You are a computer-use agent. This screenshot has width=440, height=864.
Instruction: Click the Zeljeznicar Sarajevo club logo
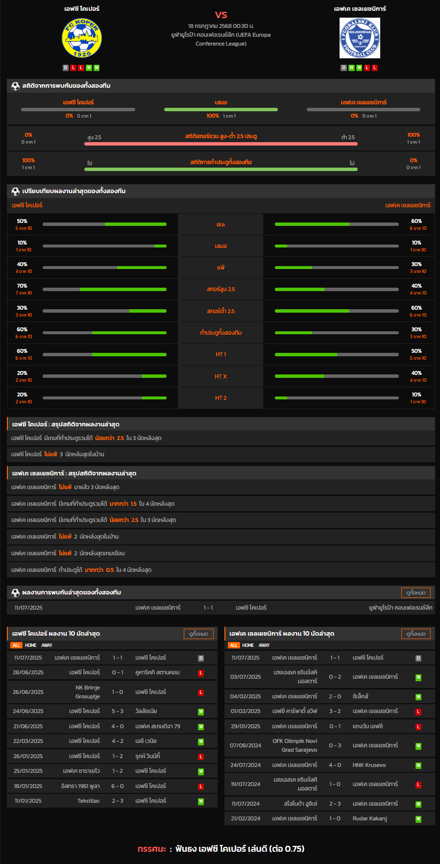click(360, 38)
